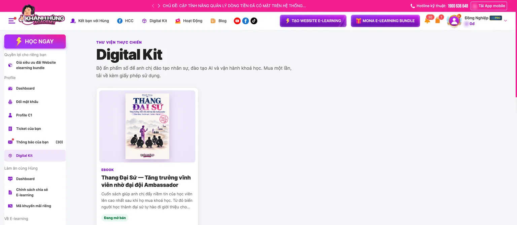Click the top banner announcement text
Screen dimensions: 517x225
234,6
